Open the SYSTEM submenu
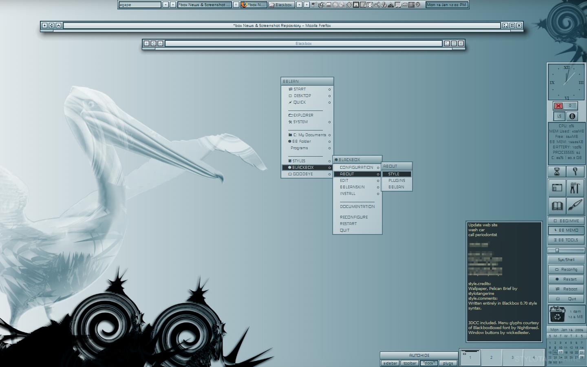 (x=307, y=122)
